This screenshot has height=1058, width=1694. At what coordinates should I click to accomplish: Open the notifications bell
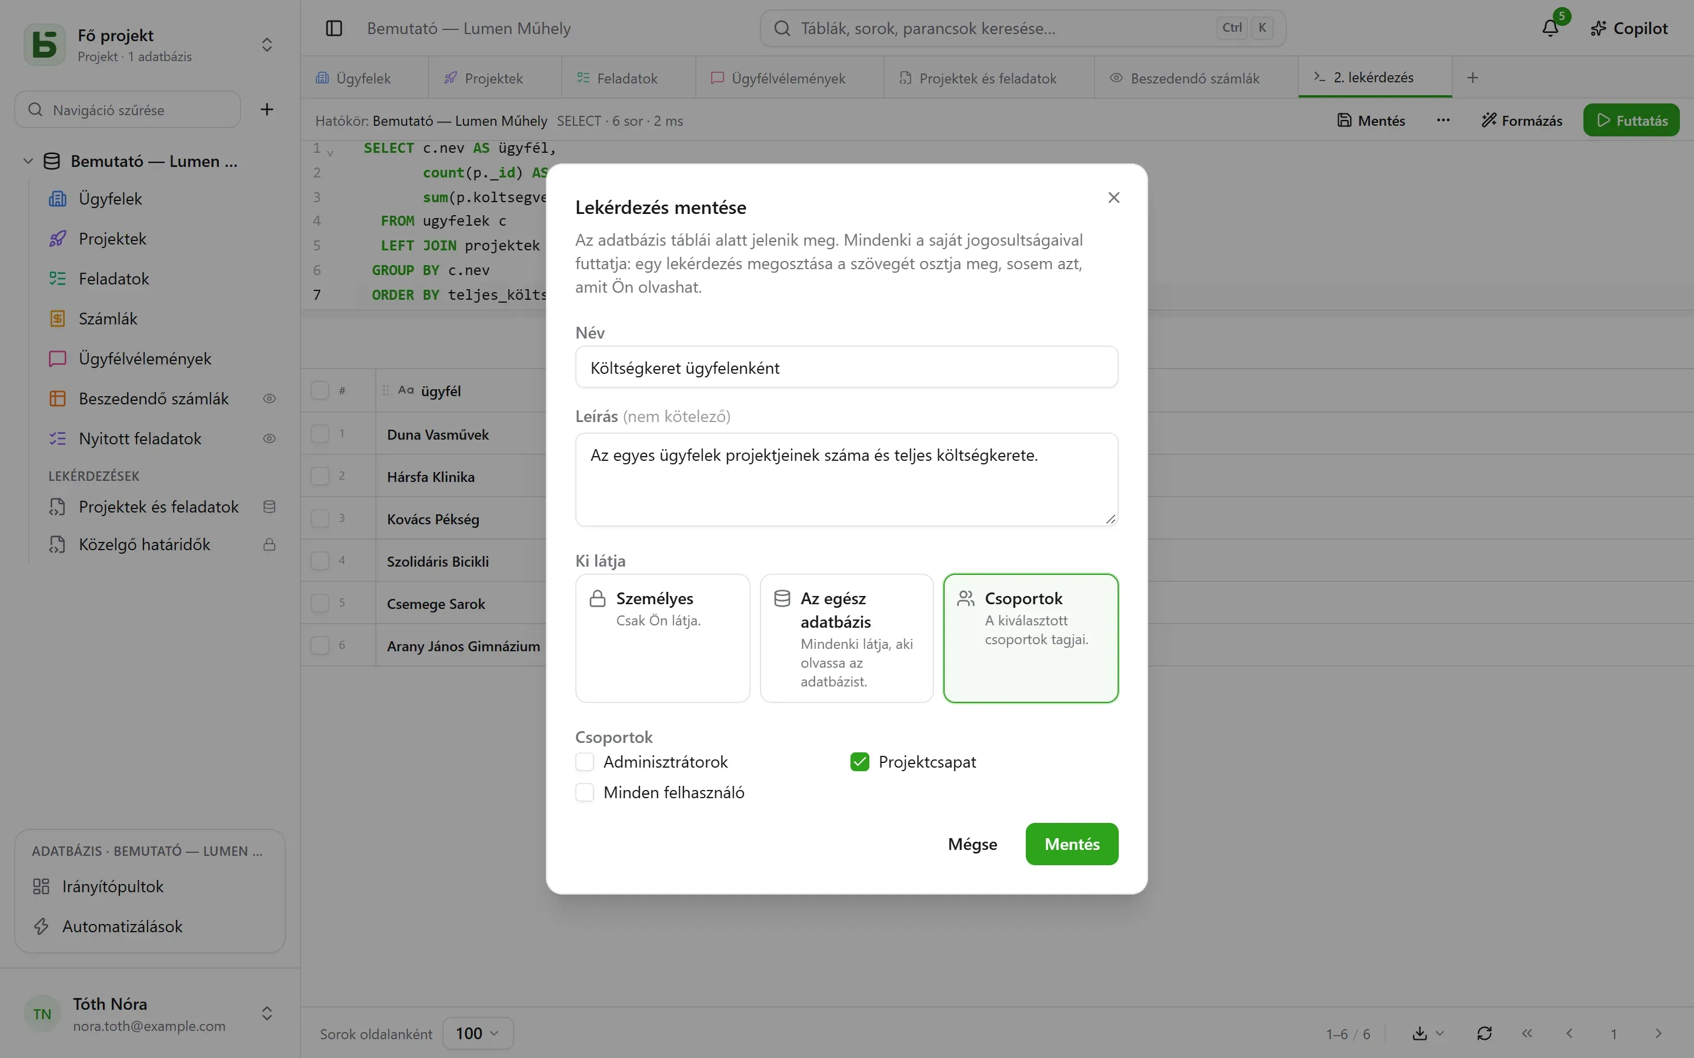1550,28
